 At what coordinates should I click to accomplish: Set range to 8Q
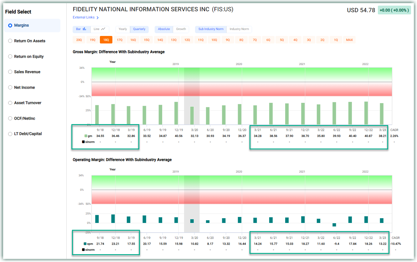click(x=241, y=40)
